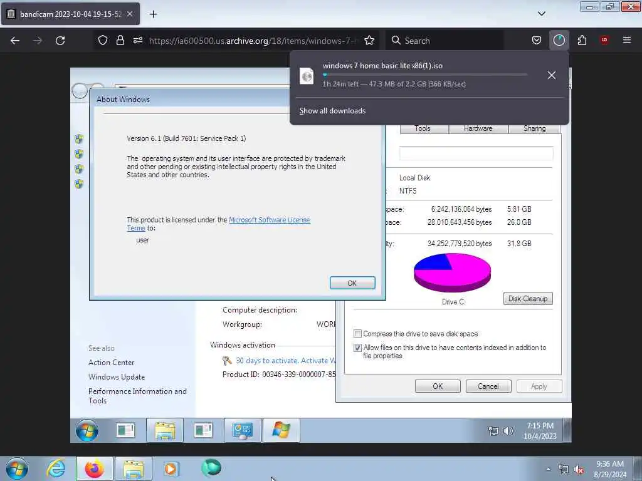Image resolution: width=642 pixels, height=481 pixels.
Task: Uncheck Allow files to be indexed checkbox
Action: click(x=357, y=348)
